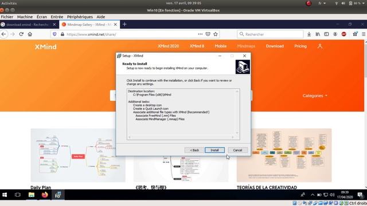The width and height of the screenshot is (367, 206).
Task: Open the fr keyboard layout dropdown
Action: (x=322, y=3)
